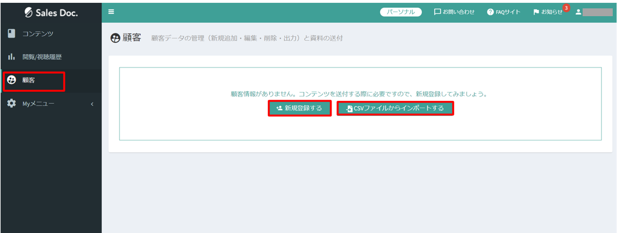Viewport: 620px width, 233px height.
Task: Click the Myメニュー gear icon
Action: pos(11,104)
